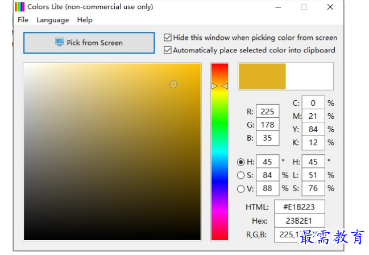Click the monitor icon on Pick from Screen

tap(60, 42)
